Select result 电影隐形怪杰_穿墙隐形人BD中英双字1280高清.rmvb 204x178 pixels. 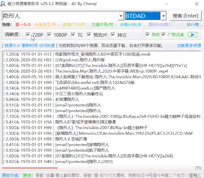102,54
